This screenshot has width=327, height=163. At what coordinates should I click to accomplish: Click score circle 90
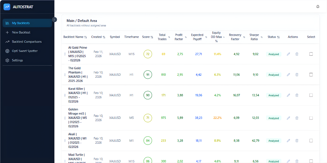click(148, 95)
